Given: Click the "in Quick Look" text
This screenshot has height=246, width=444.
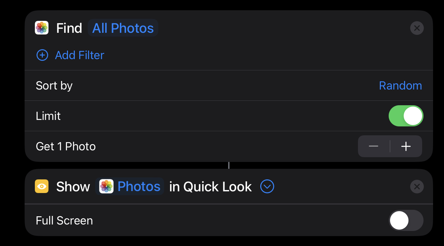Looking at the screenshot, I should click(210, 187).
